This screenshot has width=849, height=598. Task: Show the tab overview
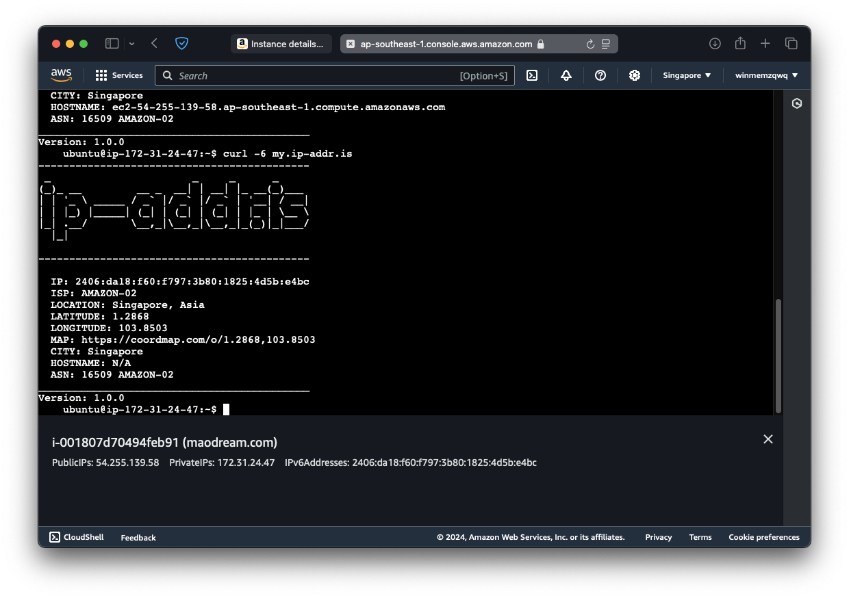(x=791, y=44)
